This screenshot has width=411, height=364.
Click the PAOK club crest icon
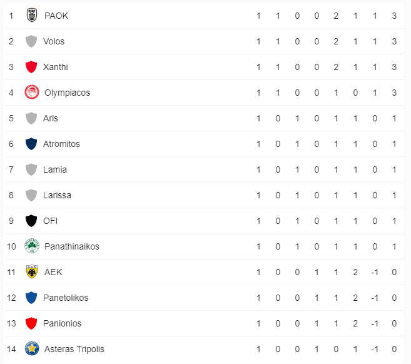click(x=31, y=16)
